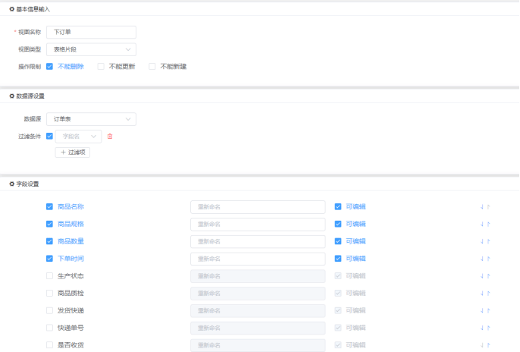Image resolution: width=520 pixels, height=352 pixels.
Task: Click the 重新命名 input for 下单时间
Action: pos(258,259)
